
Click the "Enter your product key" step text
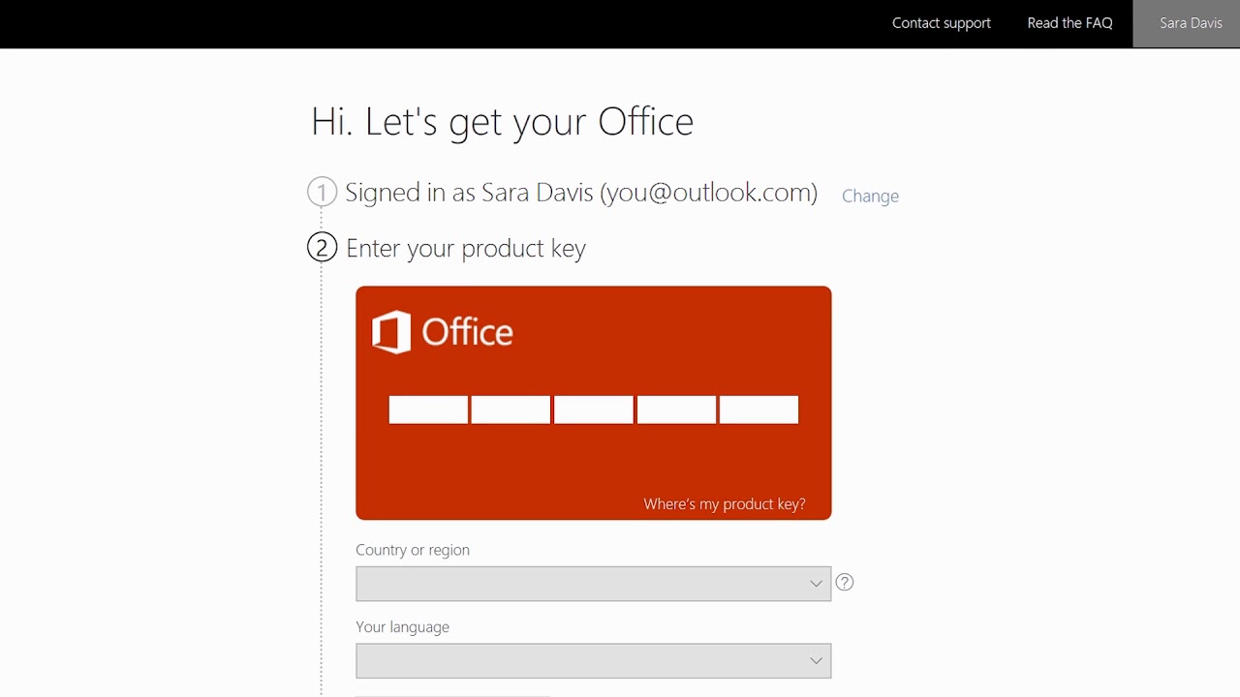(x=466, y=249)
